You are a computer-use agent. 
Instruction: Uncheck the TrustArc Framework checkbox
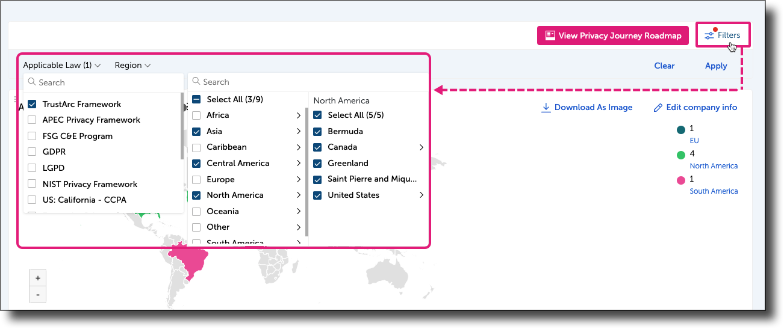pyautogui.click(x=33, y=104)
